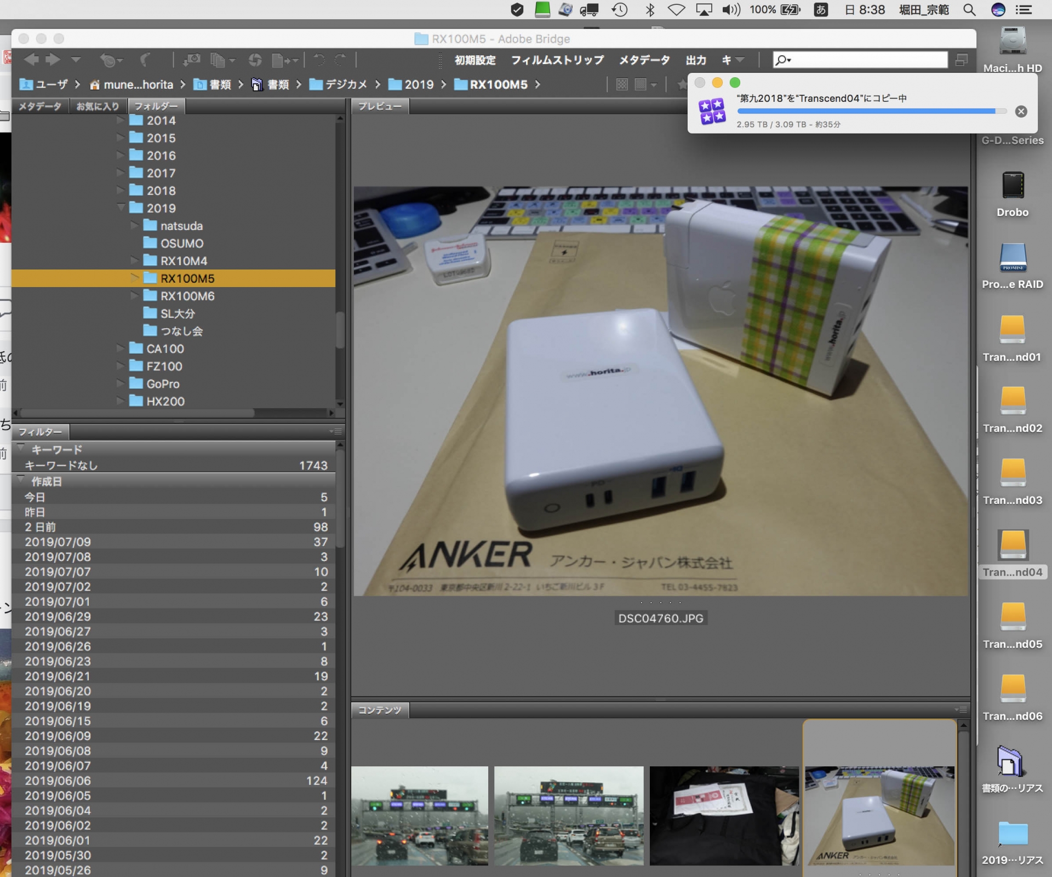Screen dimensions: 1052x877
Task: Collapse the 2019 folder in tree
Action: pyautogui.click(x=121, y=208)
